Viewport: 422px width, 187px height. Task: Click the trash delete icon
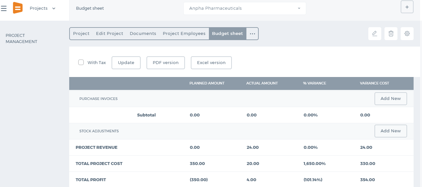tap(391, 34)
